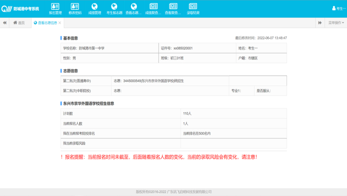Screen dimensions: 347x196
Task: Click the 专业1 cell
Action: pos(242,91)
